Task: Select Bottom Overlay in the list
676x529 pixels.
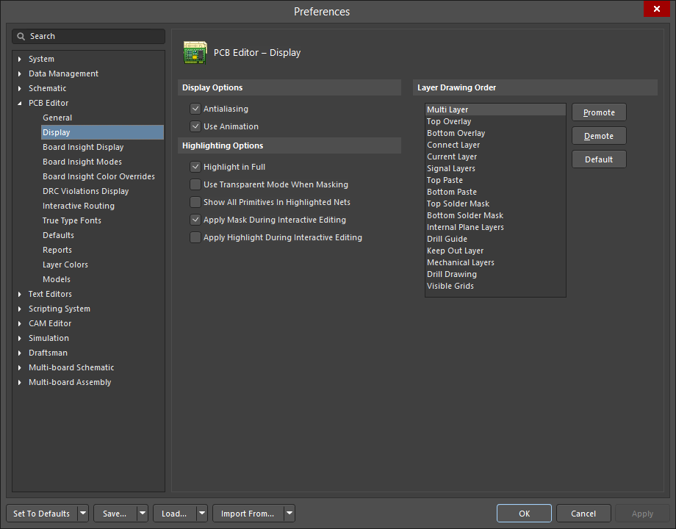Action: pyautogui.click(x=495, y=133)
